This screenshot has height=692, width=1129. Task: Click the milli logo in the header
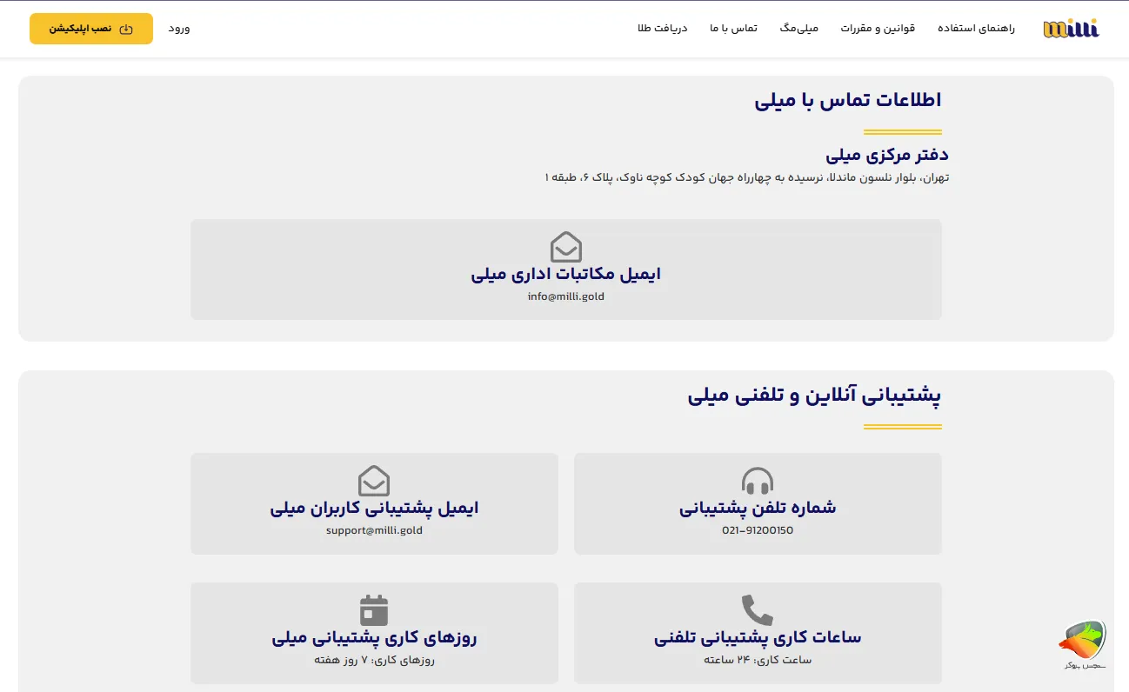point(1072,27)
